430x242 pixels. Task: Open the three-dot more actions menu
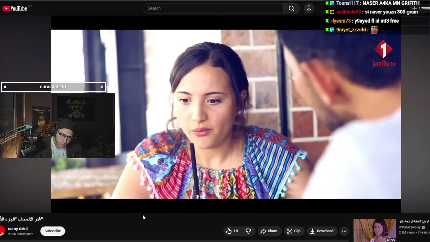click(344, 231)
